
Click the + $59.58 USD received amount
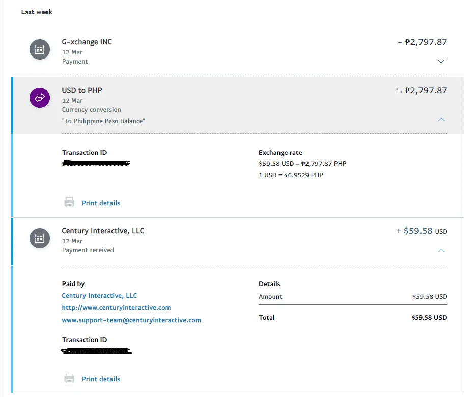[x=422, y=231]
